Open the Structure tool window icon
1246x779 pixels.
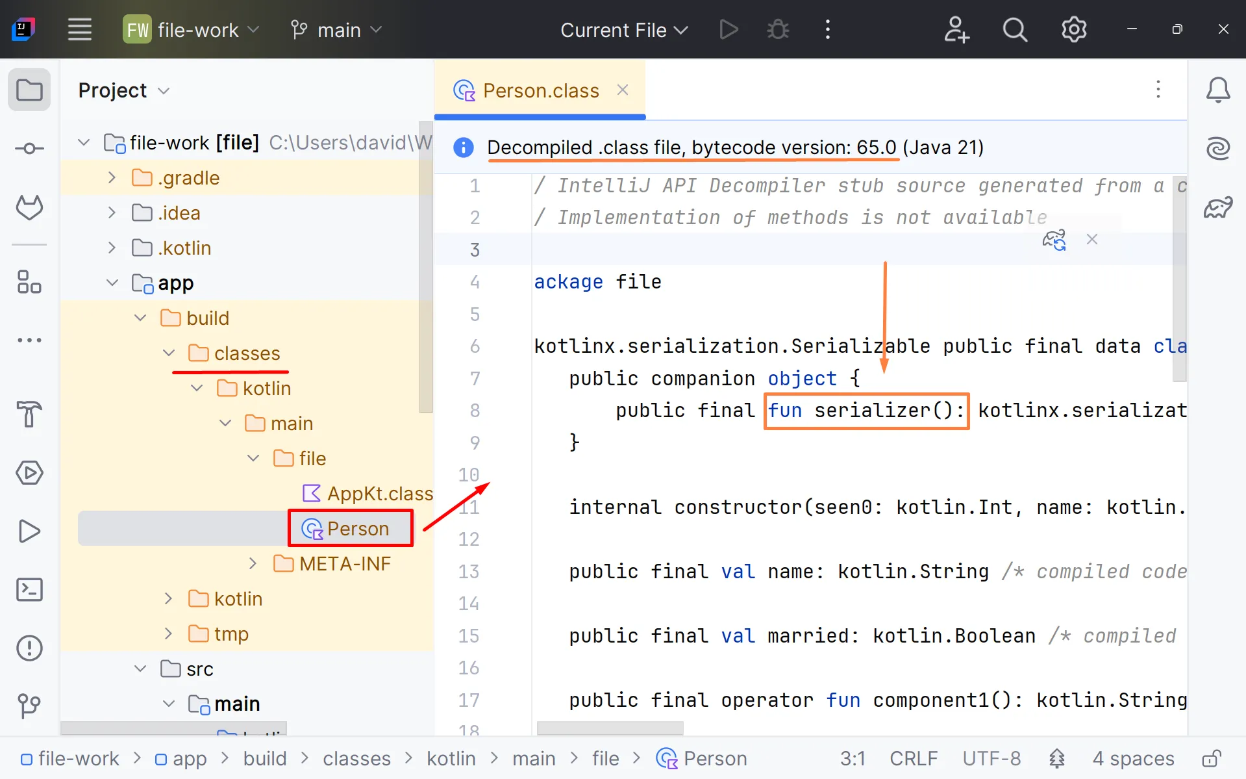pos(29,283)
